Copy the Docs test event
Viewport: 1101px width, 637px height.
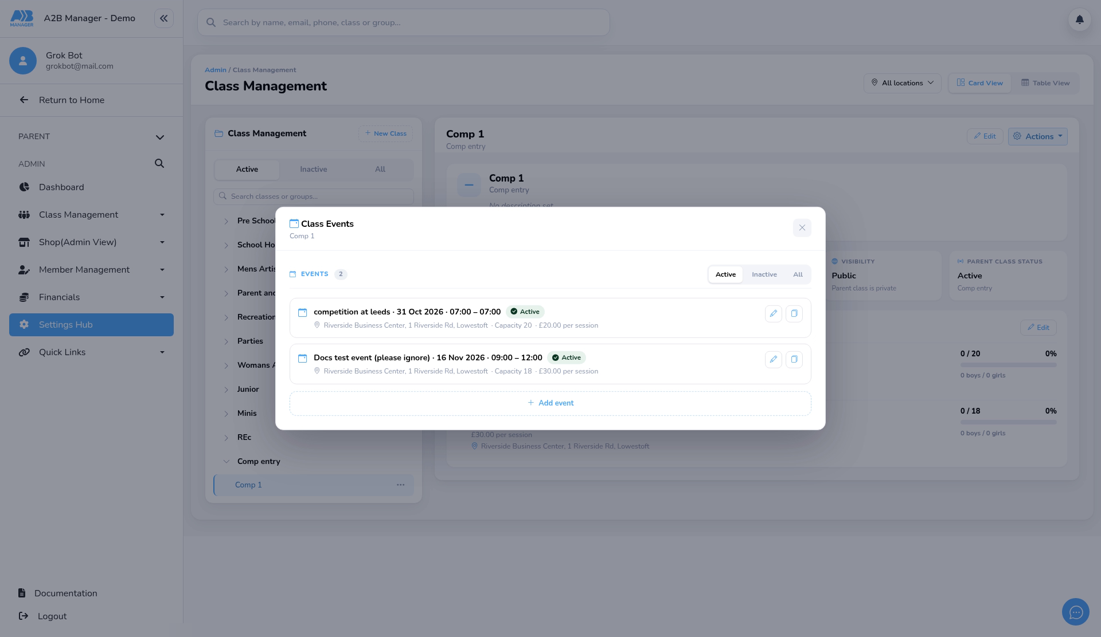click(794, 359)
